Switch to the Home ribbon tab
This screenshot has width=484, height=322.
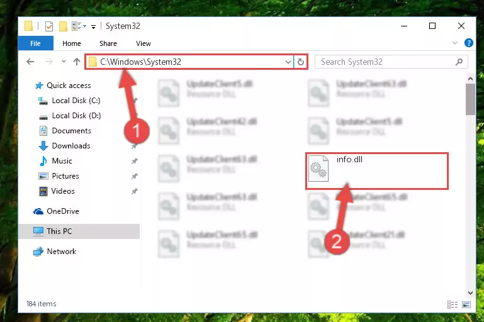pos(72,43)
